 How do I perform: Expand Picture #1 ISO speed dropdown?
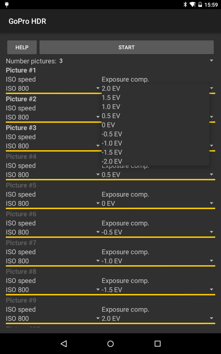(52, 88)
